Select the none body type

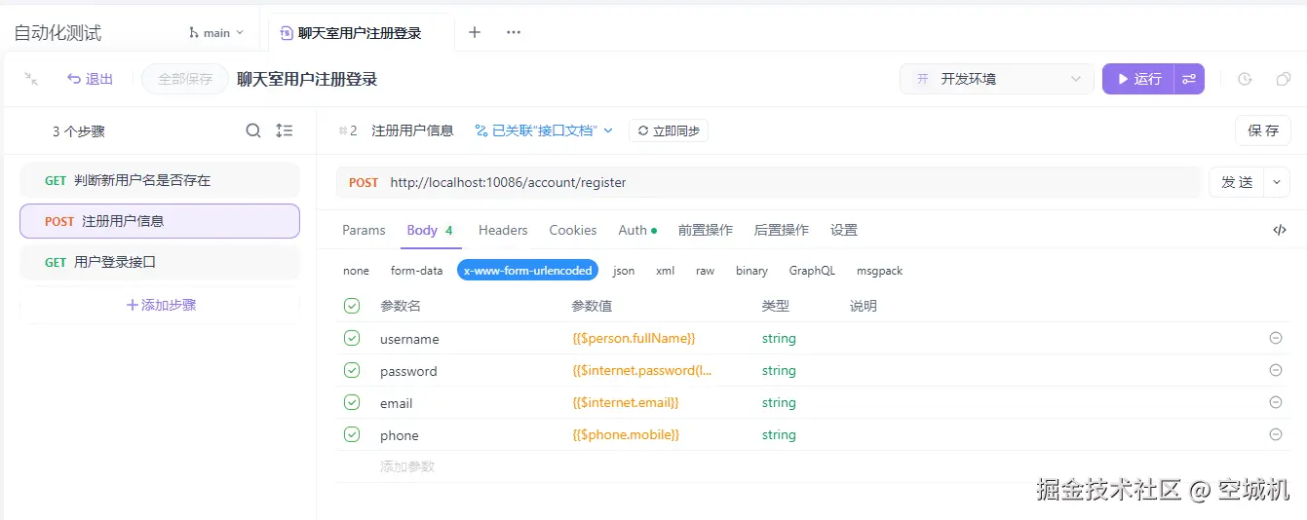[x=356, y=271]
